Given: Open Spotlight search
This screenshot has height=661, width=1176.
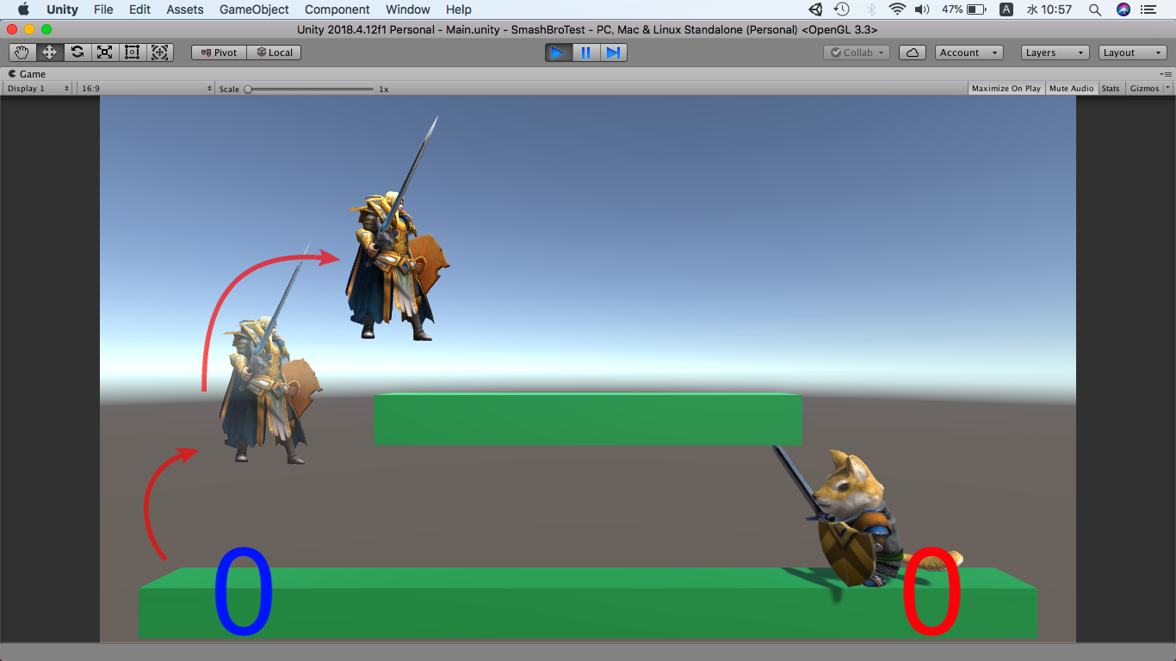Looking at the screenshot, I should coord(1095,9).
